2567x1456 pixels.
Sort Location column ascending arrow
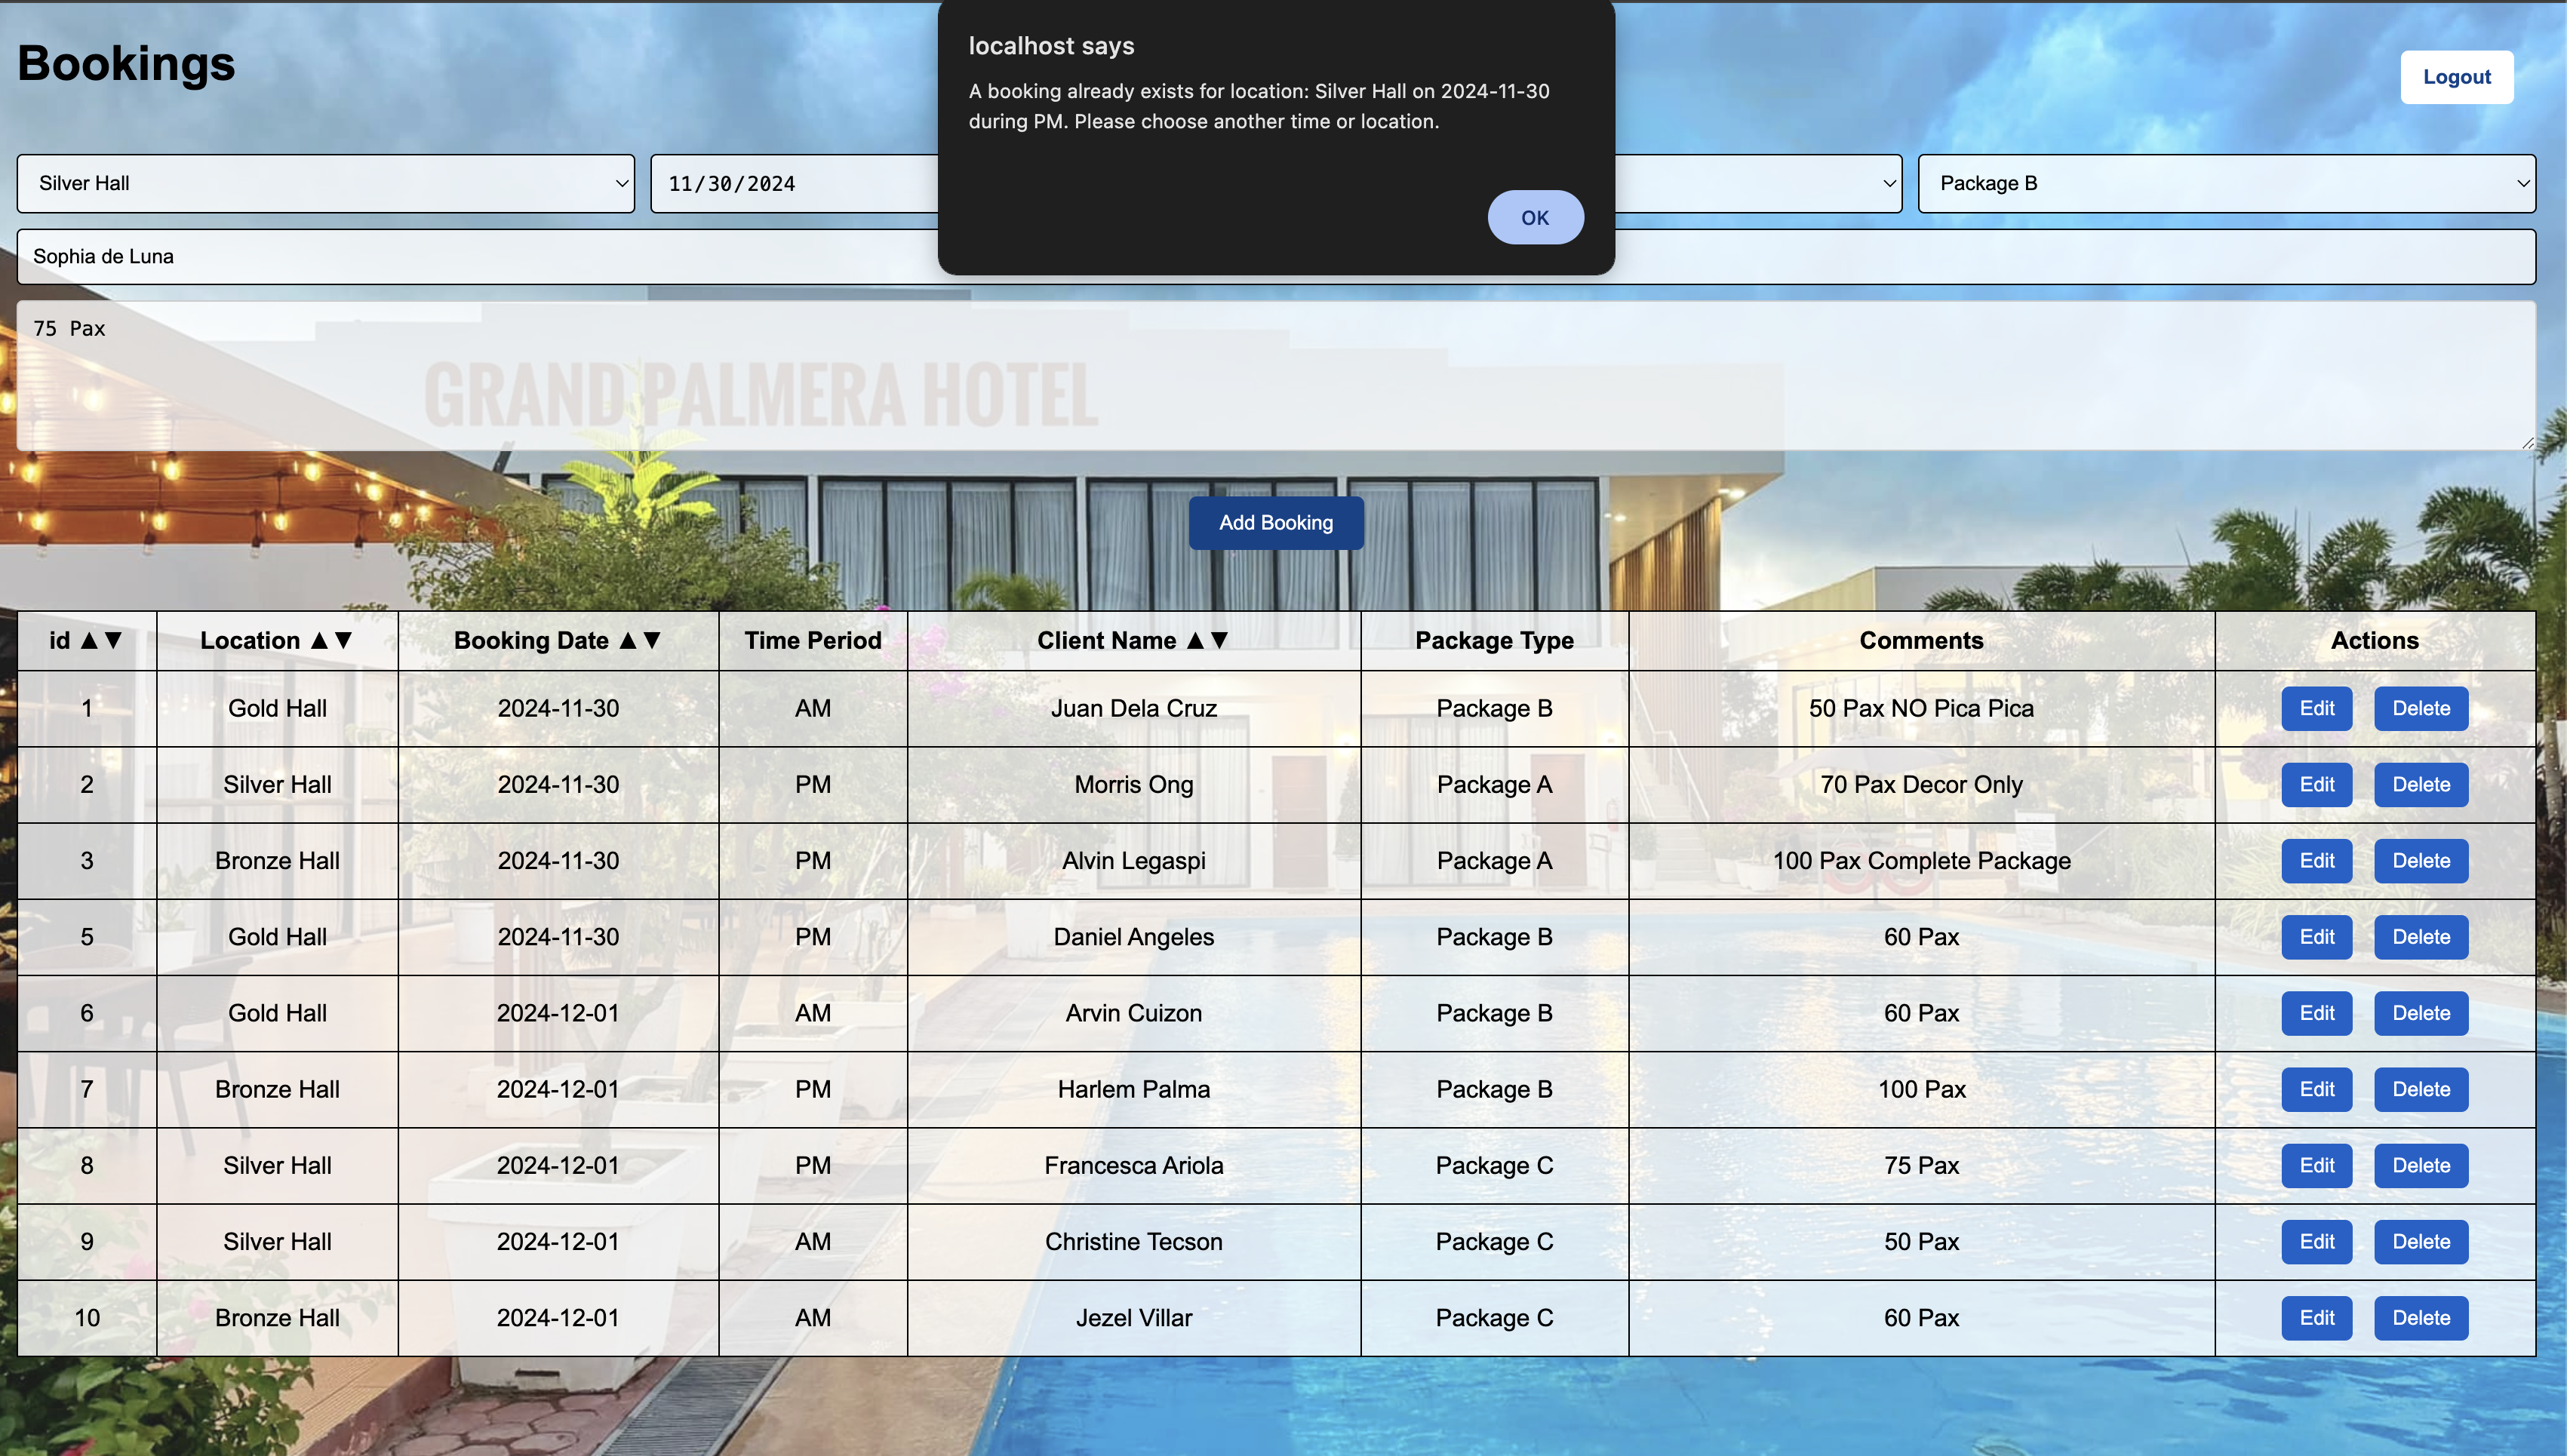coord(319,640)
